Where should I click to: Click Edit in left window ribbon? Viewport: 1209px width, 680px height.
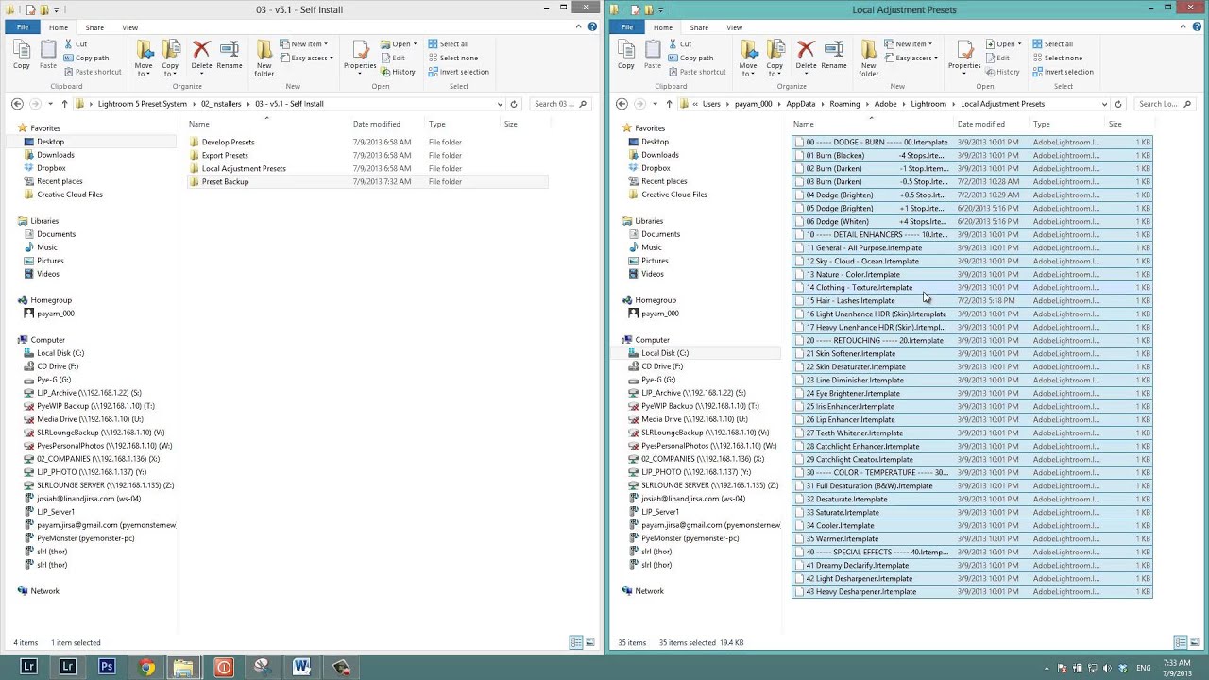(x=393, y=58)
